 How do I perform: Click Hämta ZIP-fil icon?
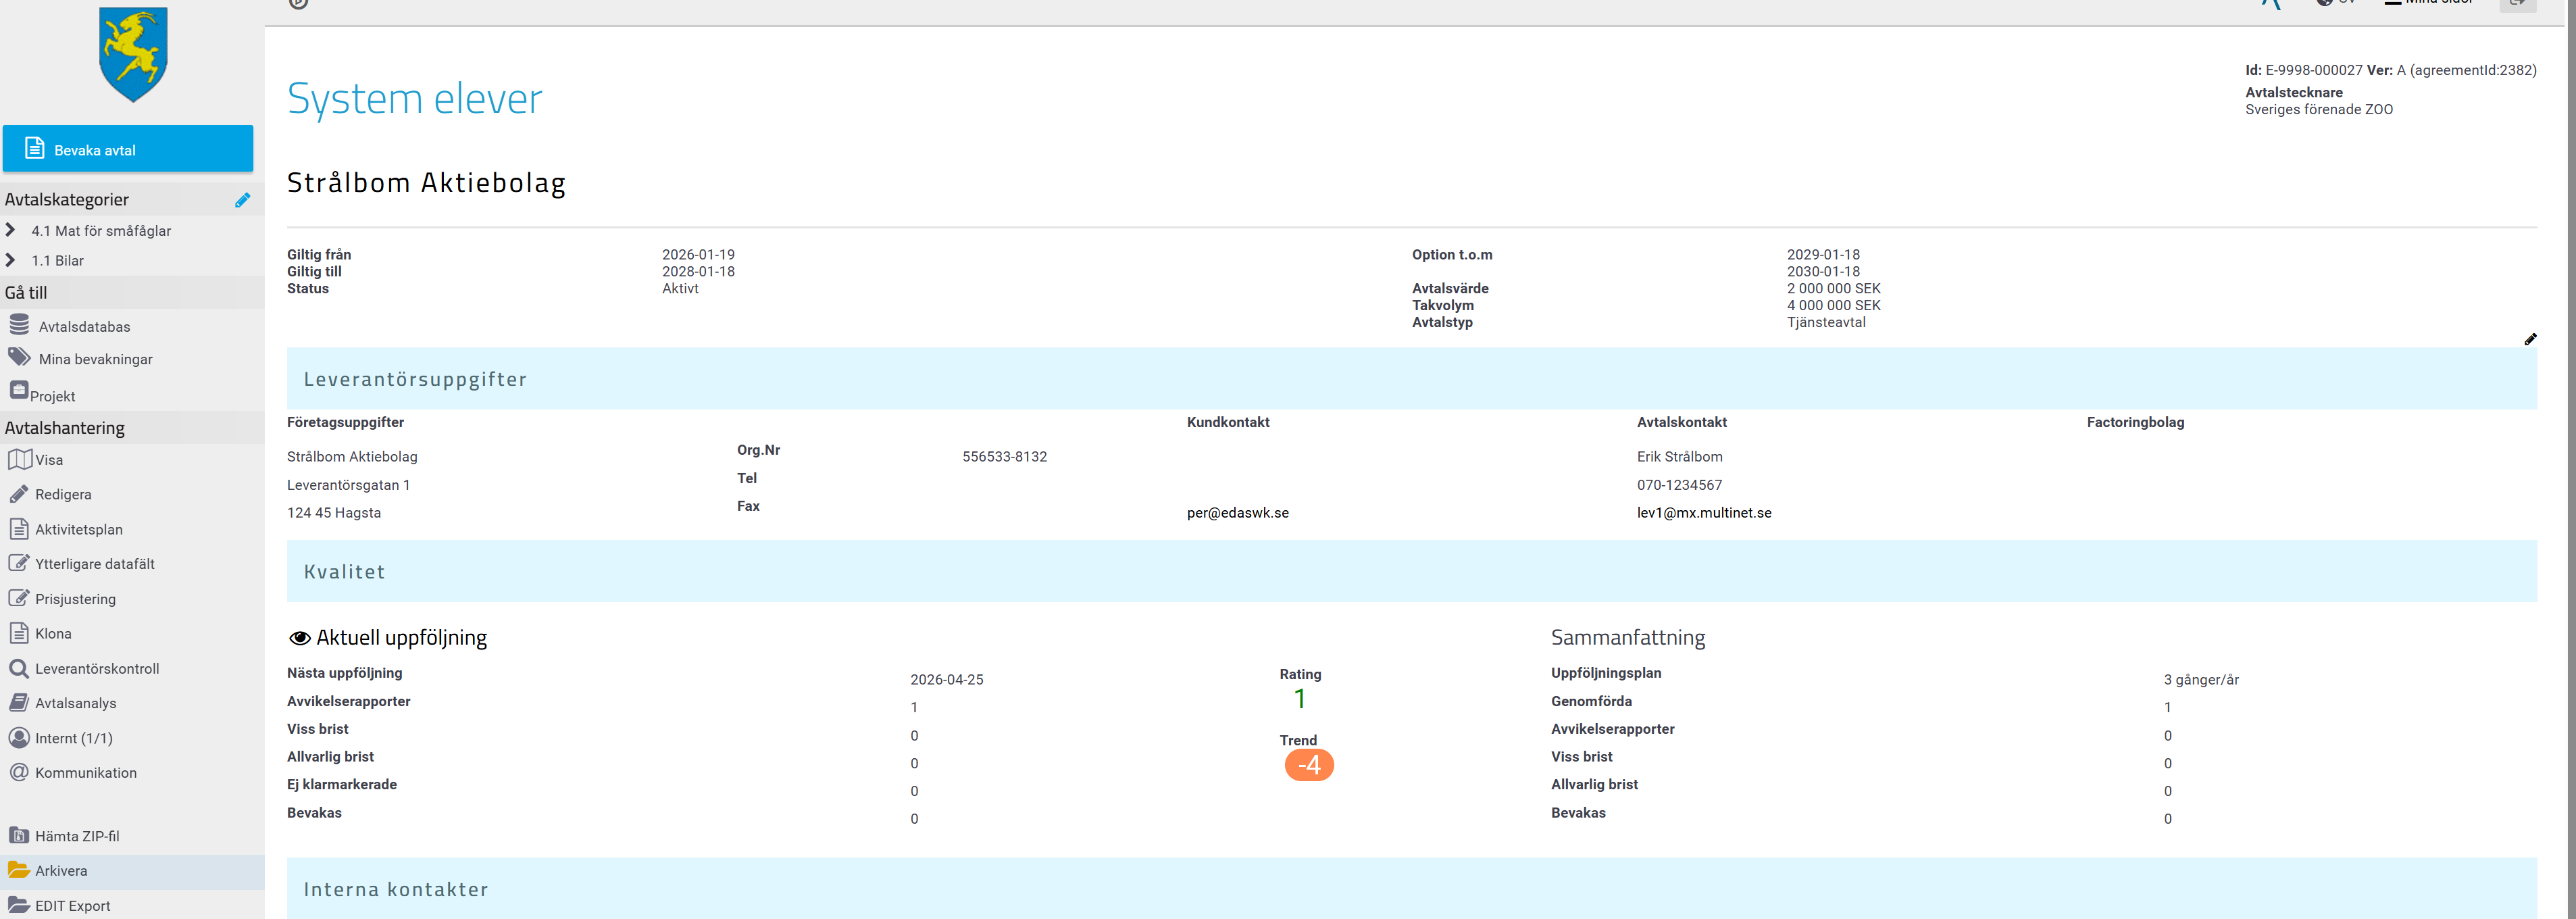(x=18, y=836)
